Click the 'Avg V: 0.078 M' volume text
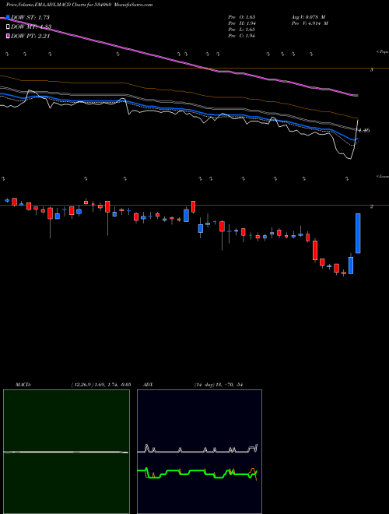389x514 pixels. (x=308, y=17)
